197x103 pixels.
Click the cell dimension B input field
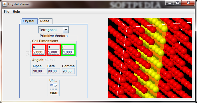tap(54, 52)
